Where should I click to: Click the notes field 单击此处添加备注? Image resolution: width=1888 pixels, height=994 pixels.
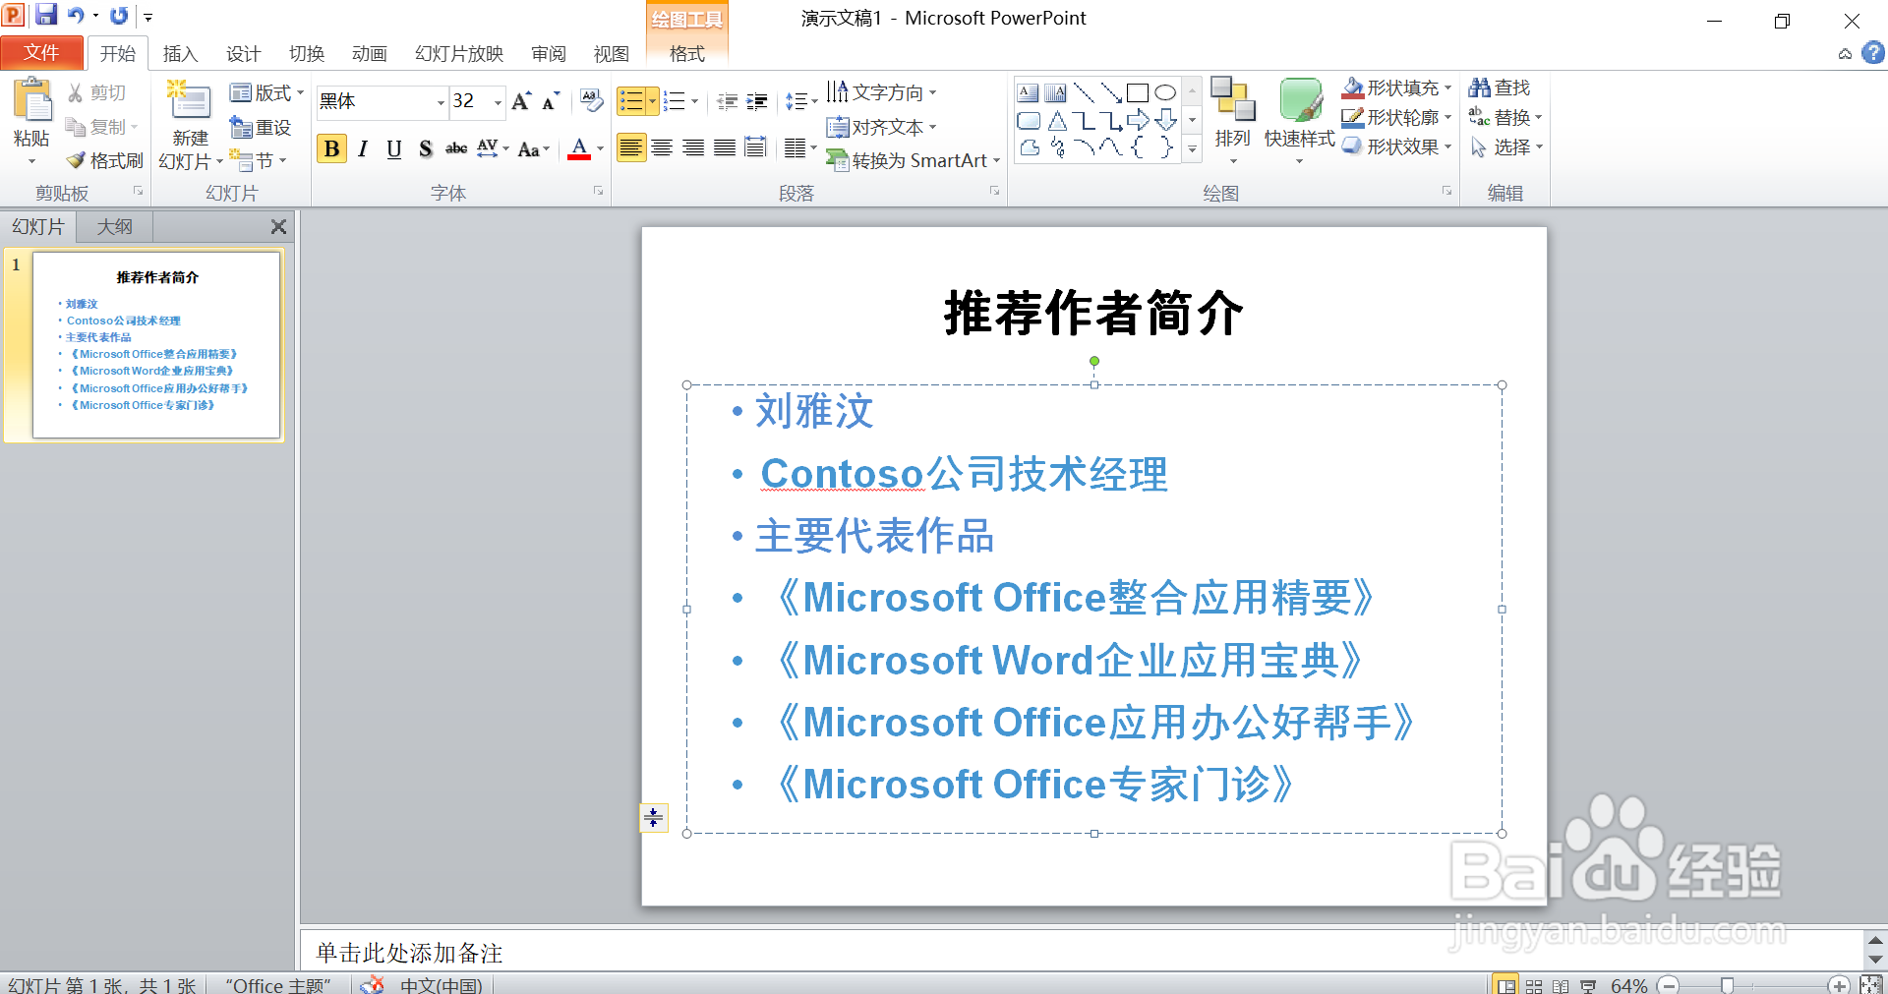[x=1080, y=952]
